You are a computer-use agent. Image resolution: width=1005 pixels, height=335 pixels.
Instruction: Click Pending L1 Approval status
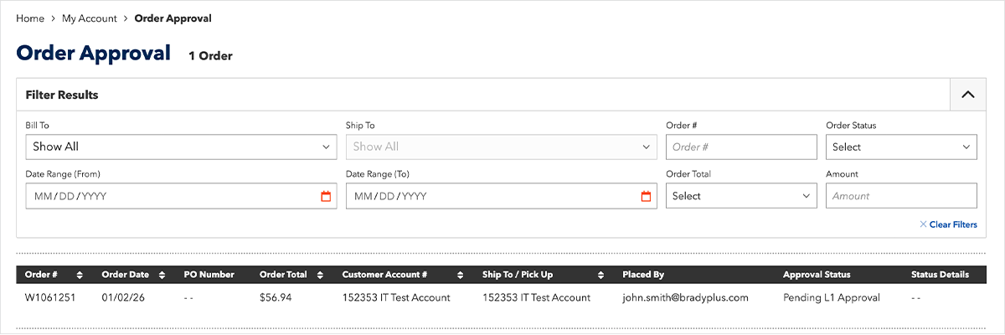[832, 297]
